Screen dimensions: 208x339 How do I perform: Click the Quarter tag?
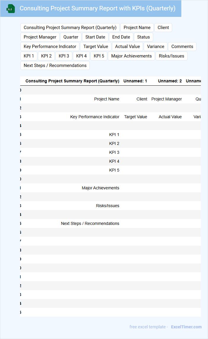[71, 37]
